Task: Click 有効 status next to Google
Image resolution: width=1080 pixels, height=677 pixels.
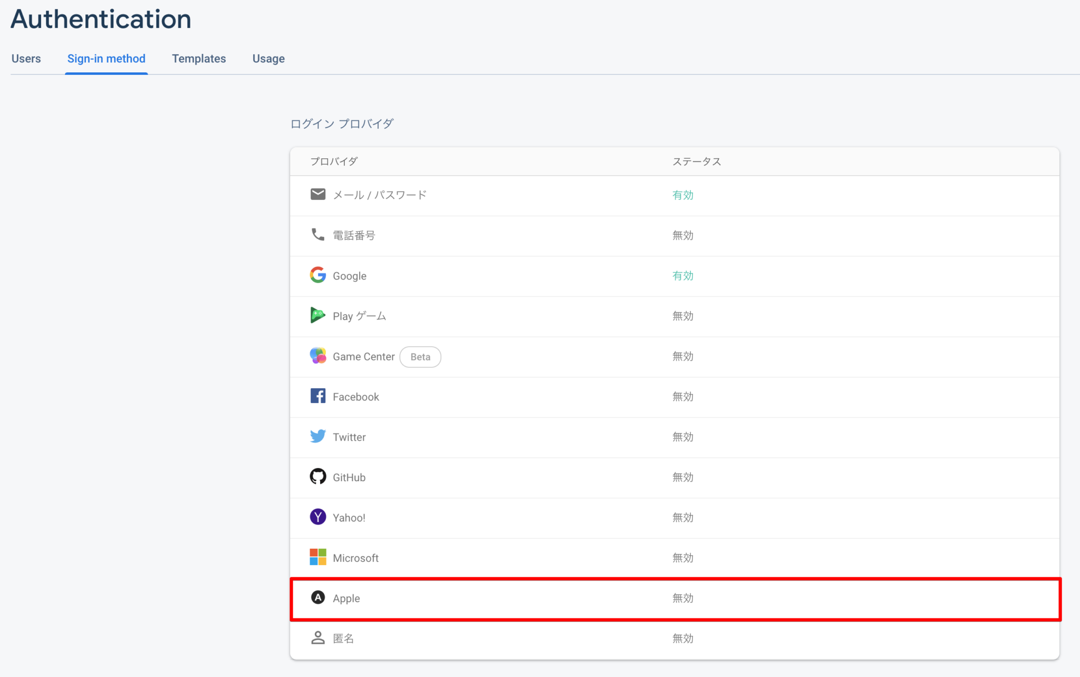Action: tap(682, 275)
